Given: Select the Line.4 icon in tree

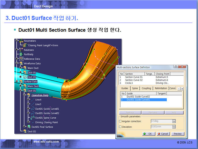Looking at the screenshot, I should click(33, 99).
